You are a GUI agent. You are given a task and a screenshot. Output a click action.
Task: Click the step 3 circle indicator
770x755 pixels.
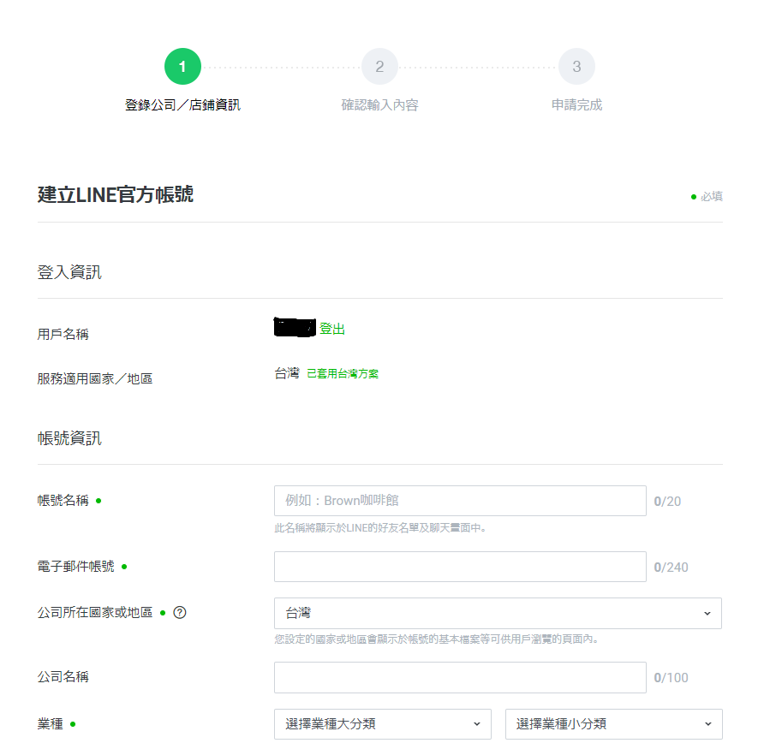click(576, 66)
